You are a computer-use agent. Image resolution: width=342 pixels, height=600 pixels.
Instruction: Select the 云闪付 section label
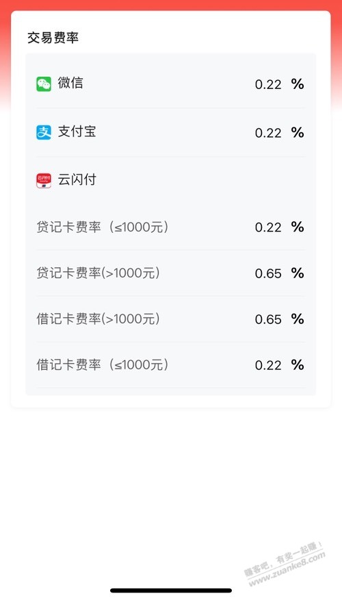click(77, 180)
